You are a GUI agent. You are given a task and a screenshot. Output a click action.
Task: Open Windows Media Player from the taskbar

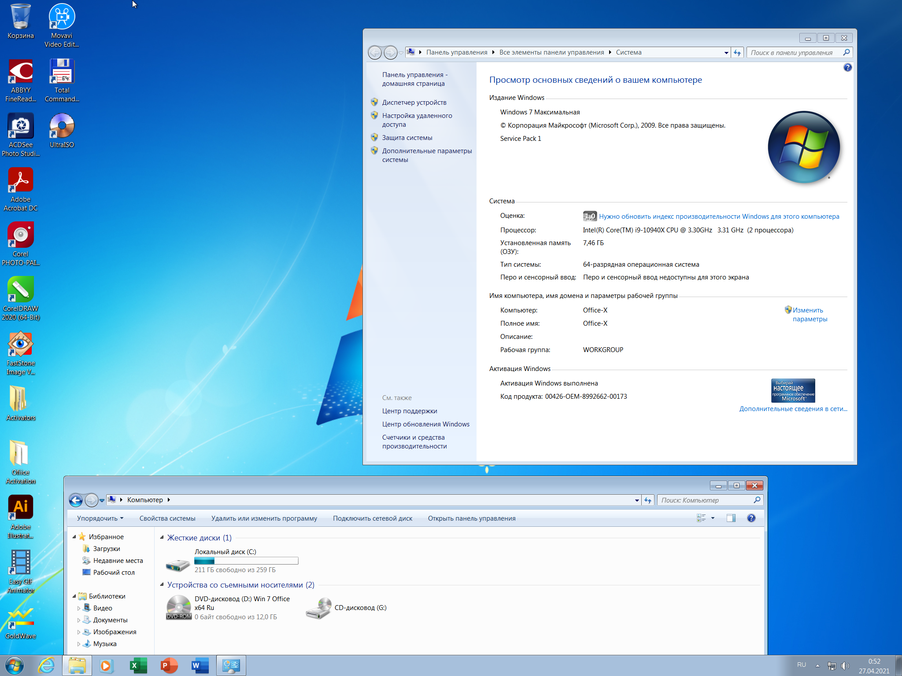(x=106, y=665)
